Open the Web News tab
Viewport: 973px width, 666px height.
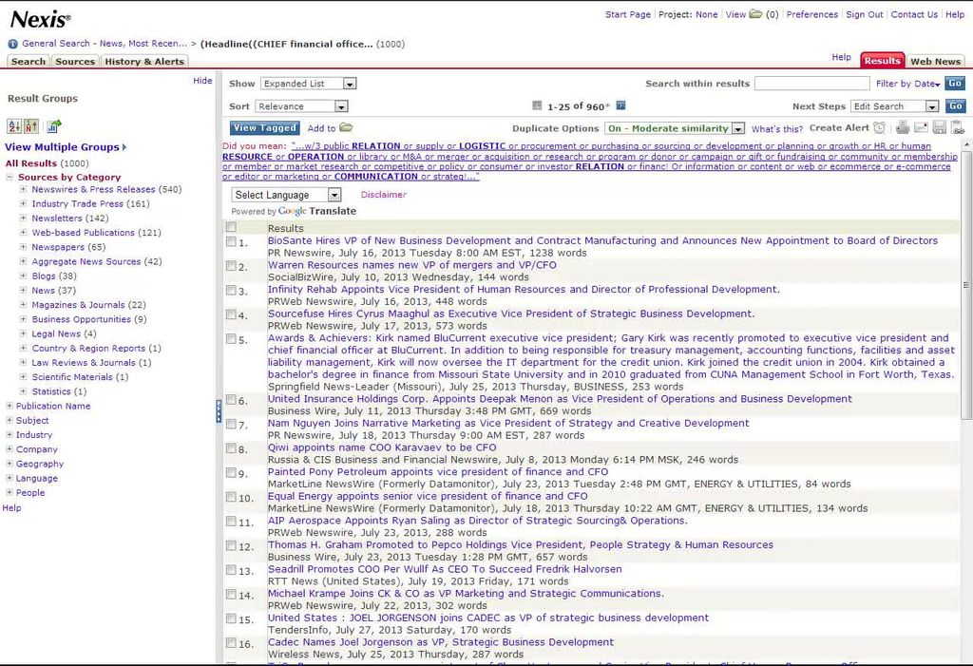(935, 62)
